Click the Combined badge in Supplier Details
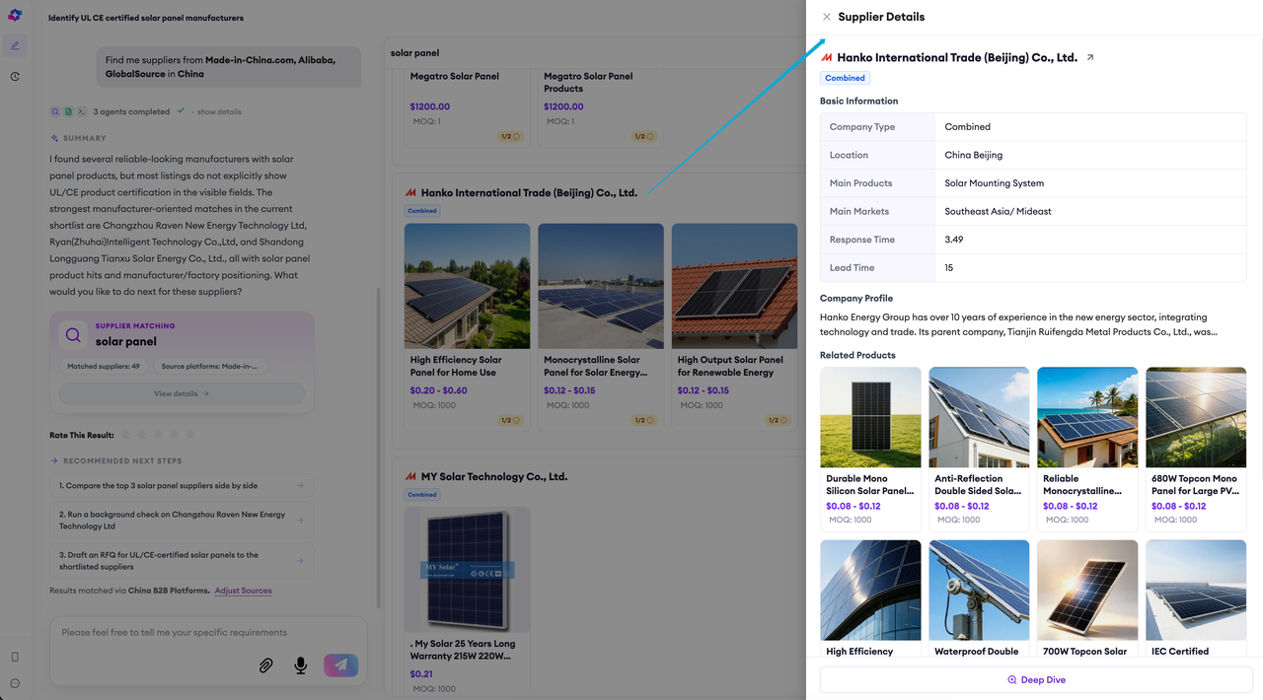 pyautogui.click(x=845, y=78)
